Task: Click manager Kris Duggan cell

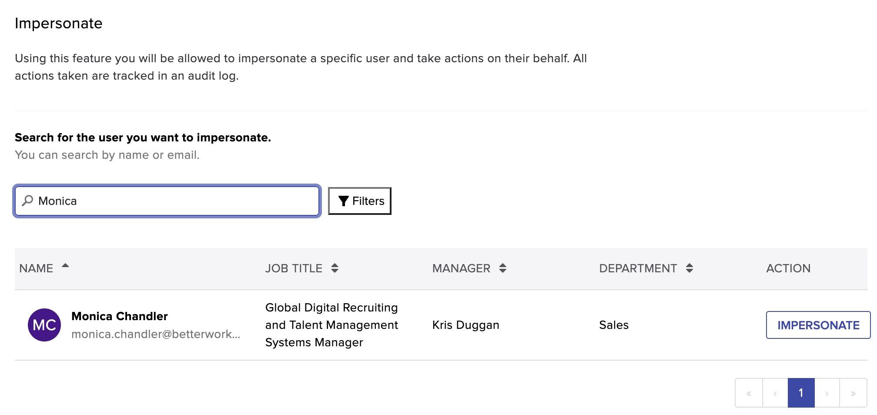Action: coord(465,325)
